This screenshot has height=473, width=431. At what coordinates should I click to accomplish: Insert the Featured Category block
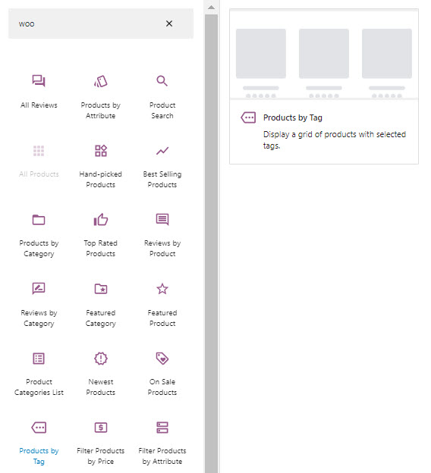101,305
